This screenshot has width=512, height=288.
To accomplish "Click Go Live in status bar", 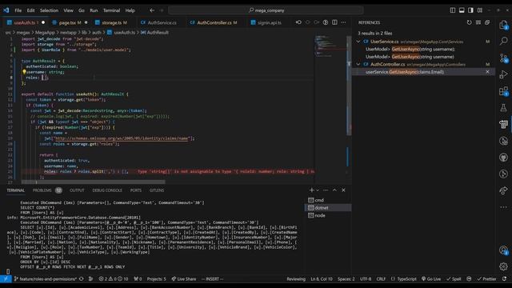I will pyautogui.click(x=431, y=279).
